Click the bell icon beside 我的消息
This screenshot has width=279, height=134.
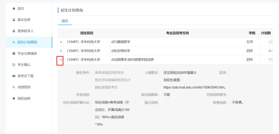click(14, 99)
